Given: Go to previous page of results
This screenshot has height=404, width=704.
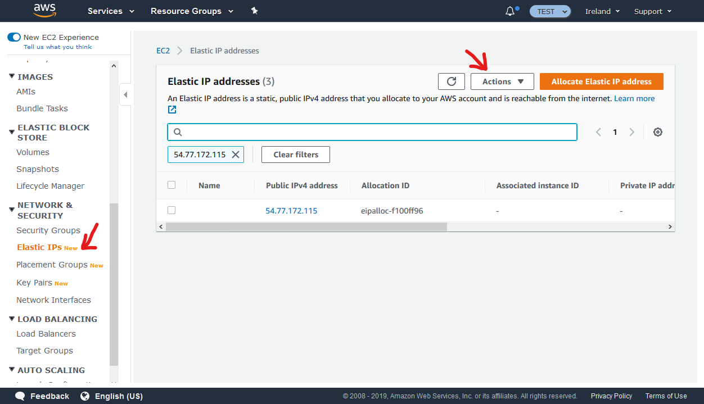Looking at the screenshot, I should point(598,132).
